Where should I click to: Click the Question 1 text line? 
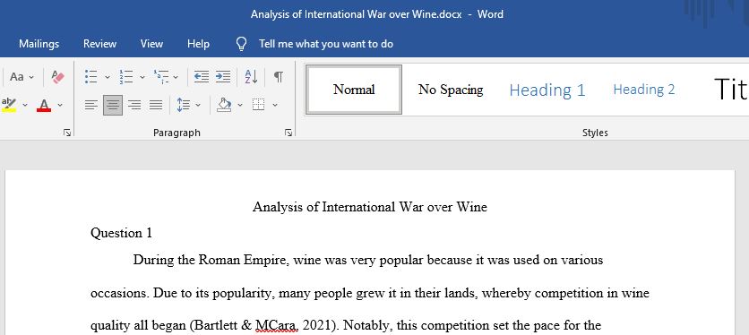pos(121,233)
